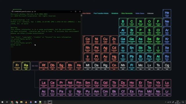
Task: Open network status in system tray
Action: tap(168, 102)
